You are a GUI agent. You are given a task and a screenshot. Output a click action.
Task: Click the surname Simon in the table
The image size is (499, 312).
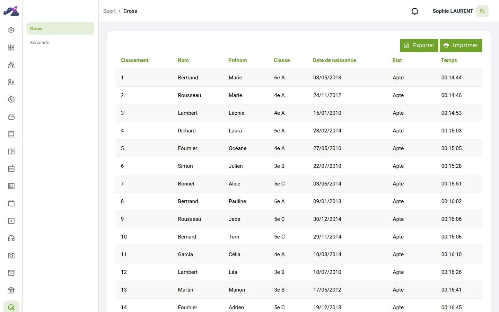coord(185,166)
